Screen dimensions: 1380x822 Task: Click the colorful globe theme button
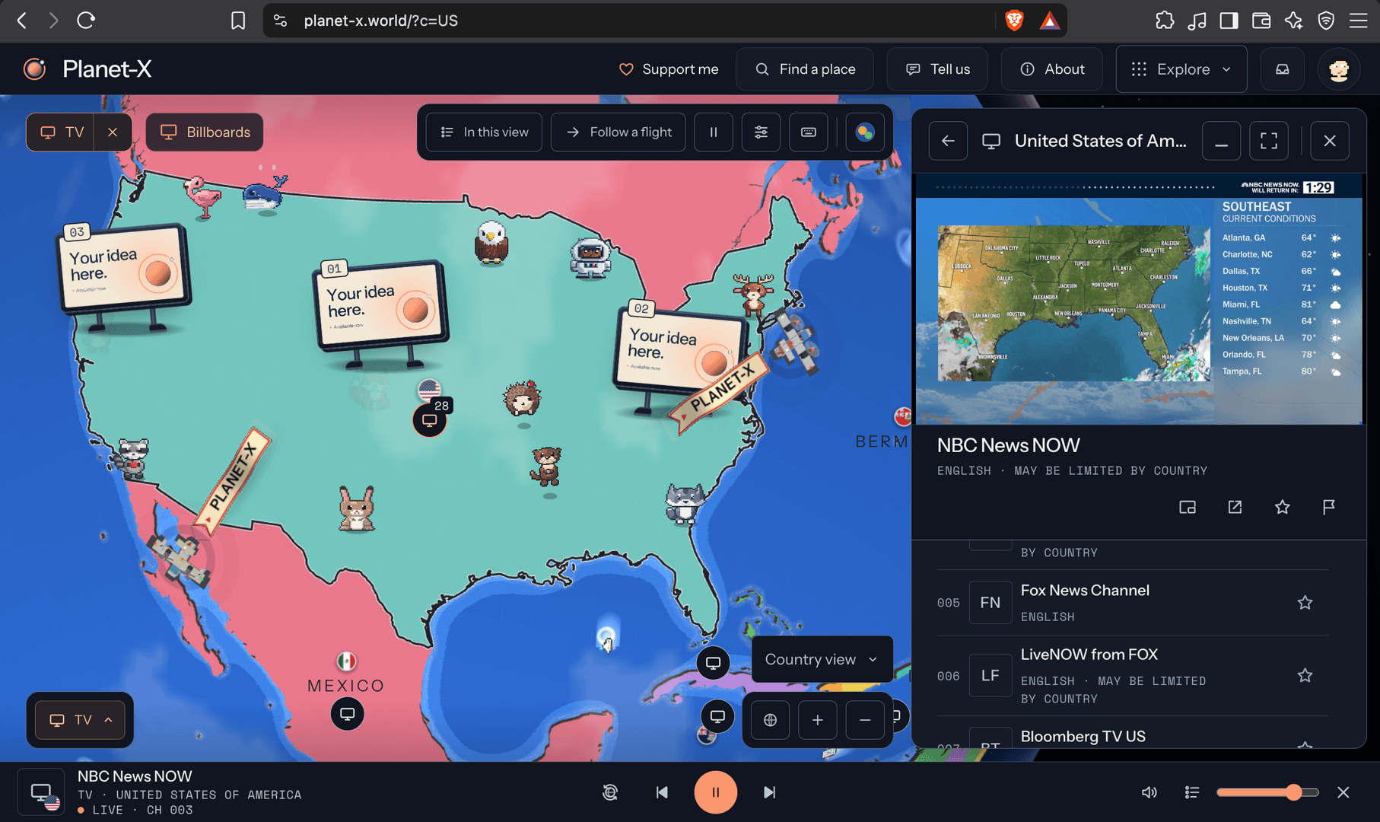865,132
